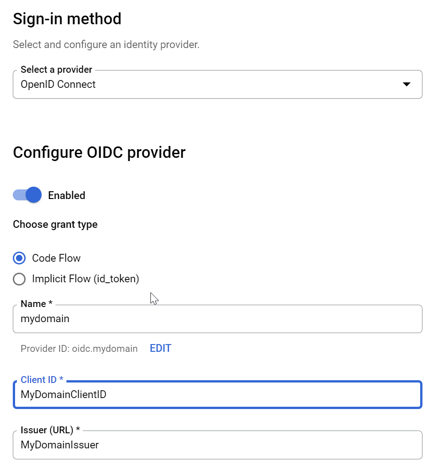Click the Configure OIDC provider heading

coord(99,152)
